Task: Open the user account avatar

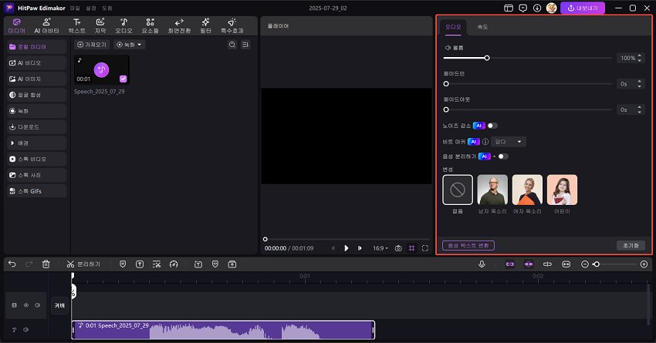Action: click(551, 8)
